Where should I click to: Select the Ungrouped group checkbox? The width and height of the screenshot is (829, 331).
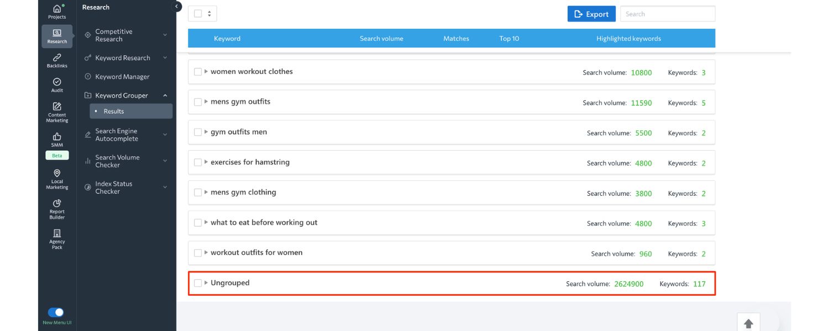[198, 282]
